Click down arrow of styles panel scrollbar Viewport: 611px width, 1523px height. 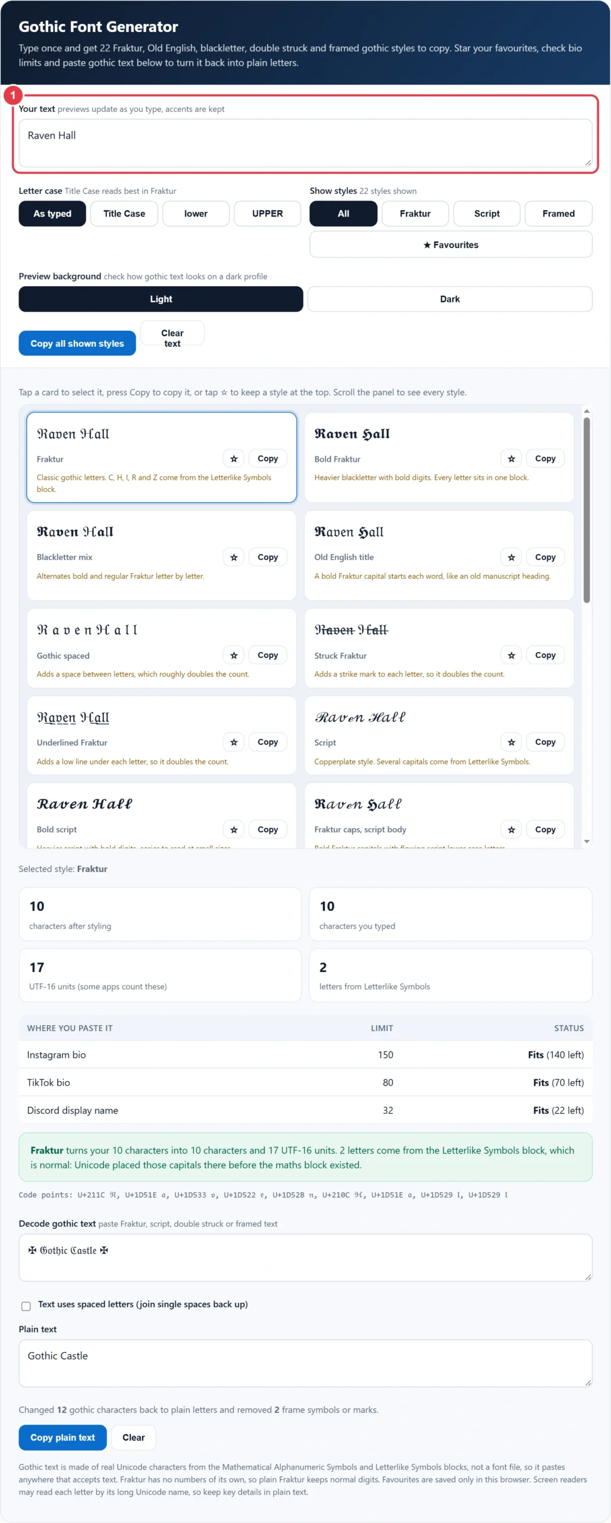coord(587,841)
